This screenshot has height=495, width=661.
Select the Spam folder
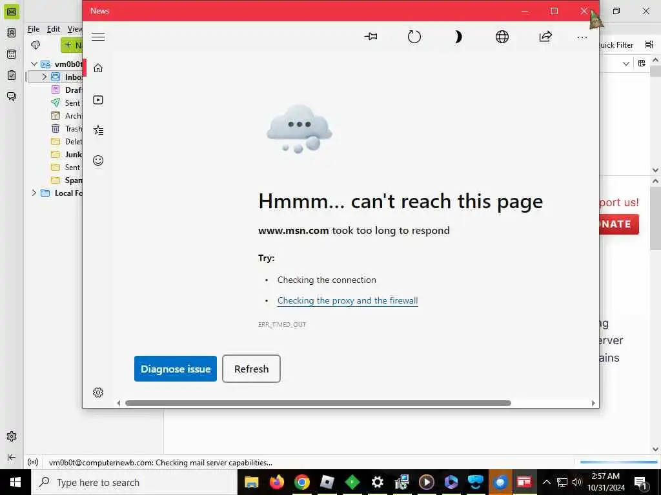[66, 180]
